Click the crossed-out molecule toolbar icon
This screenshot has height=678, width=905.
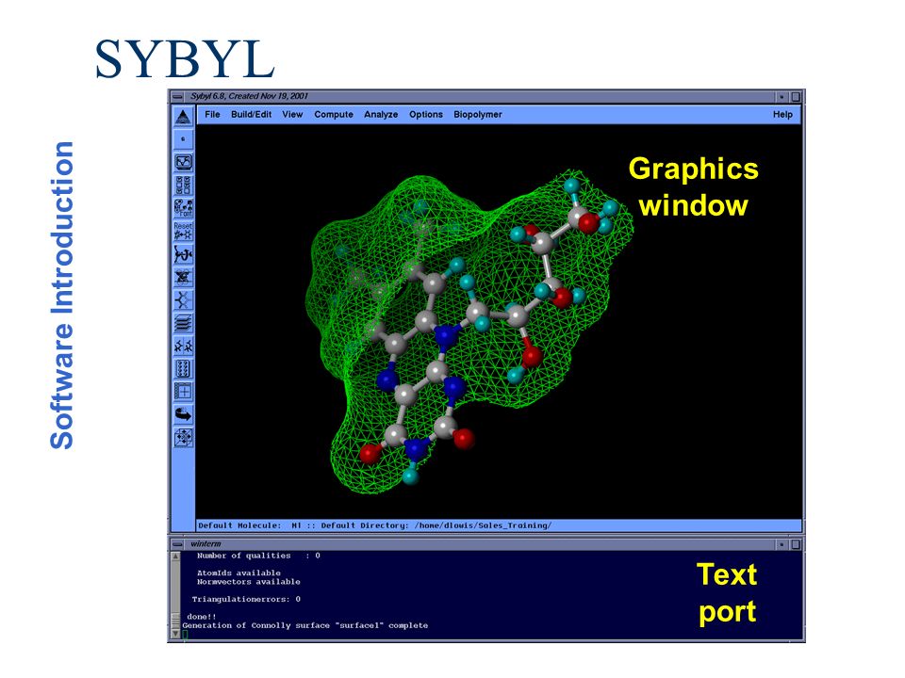pyautogui.click(x=183, y=277)
